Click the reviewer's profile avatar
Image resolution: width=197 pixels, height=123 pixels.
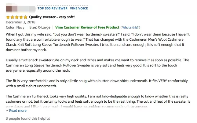pyautogui.click(x=9, y=9)
